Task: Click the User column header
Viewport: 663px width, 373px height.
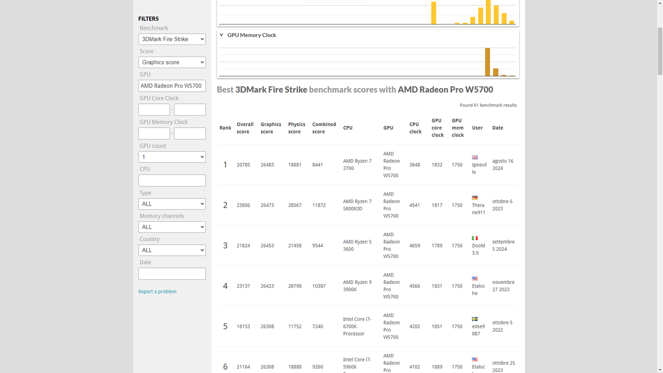Action: point(478,128)
